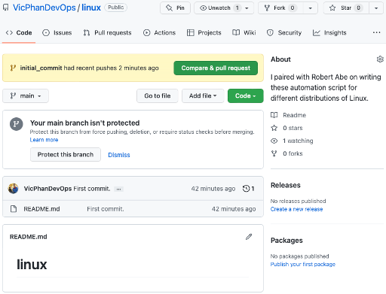Click the Code tab angle-brackets icon

point(9,33)
